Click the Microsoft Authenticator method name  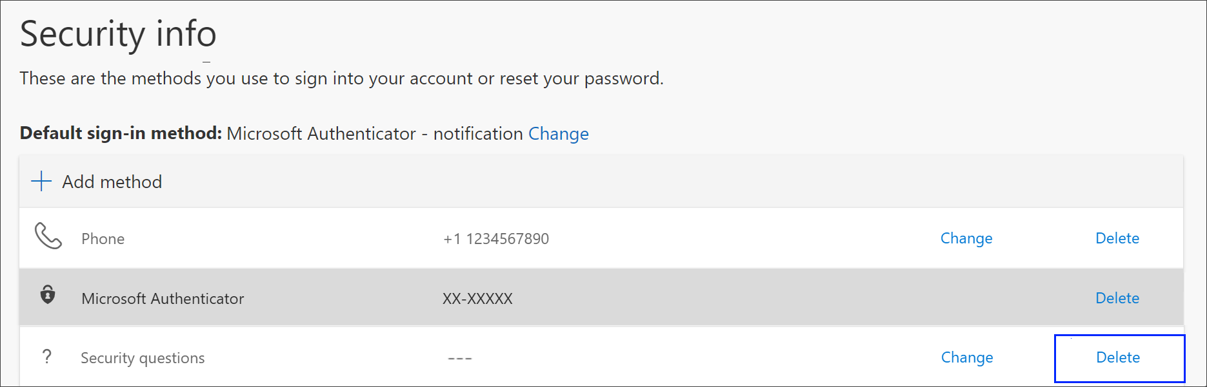pyautogui.click(x=162, y=297)
